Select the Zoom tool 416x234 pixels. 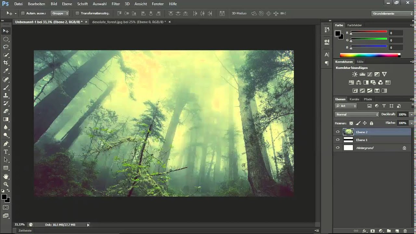(6, 184)
